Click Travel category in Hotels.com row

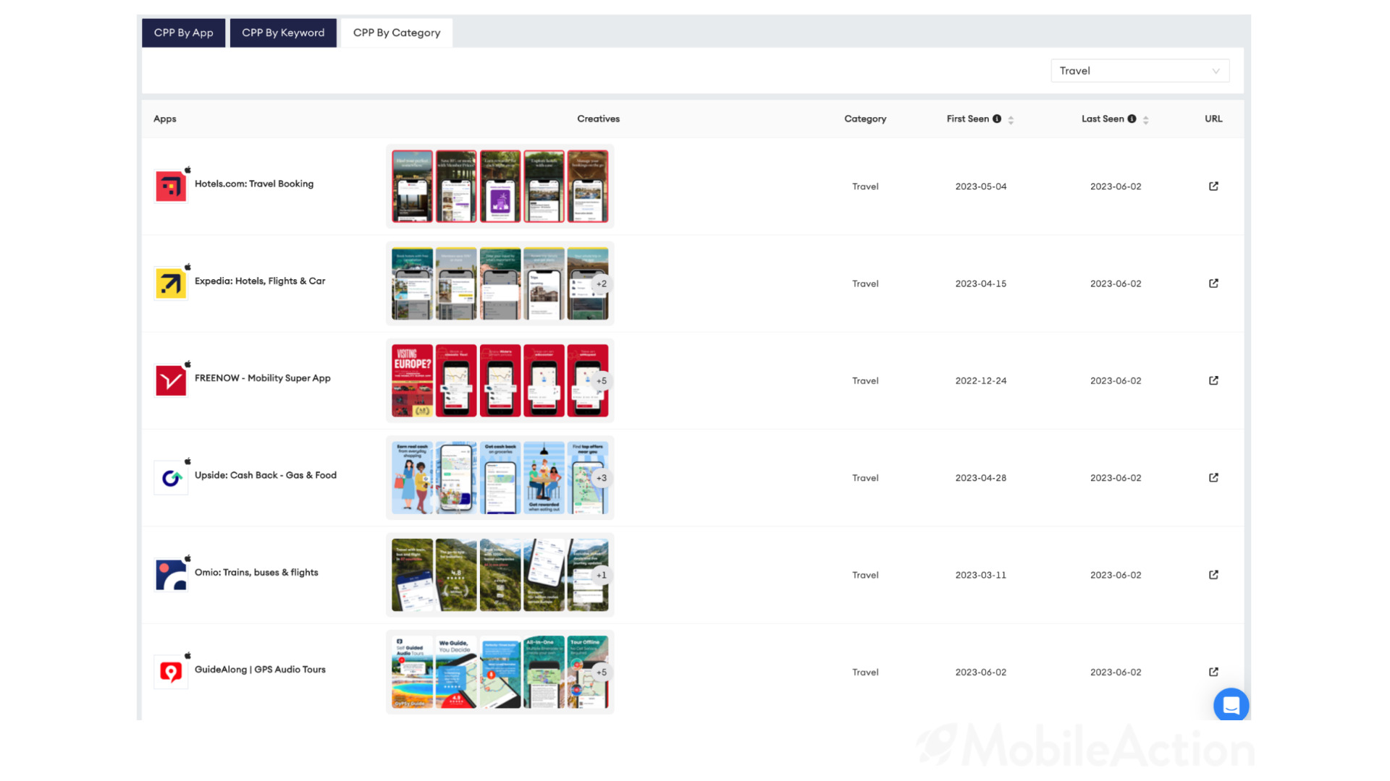865,187
